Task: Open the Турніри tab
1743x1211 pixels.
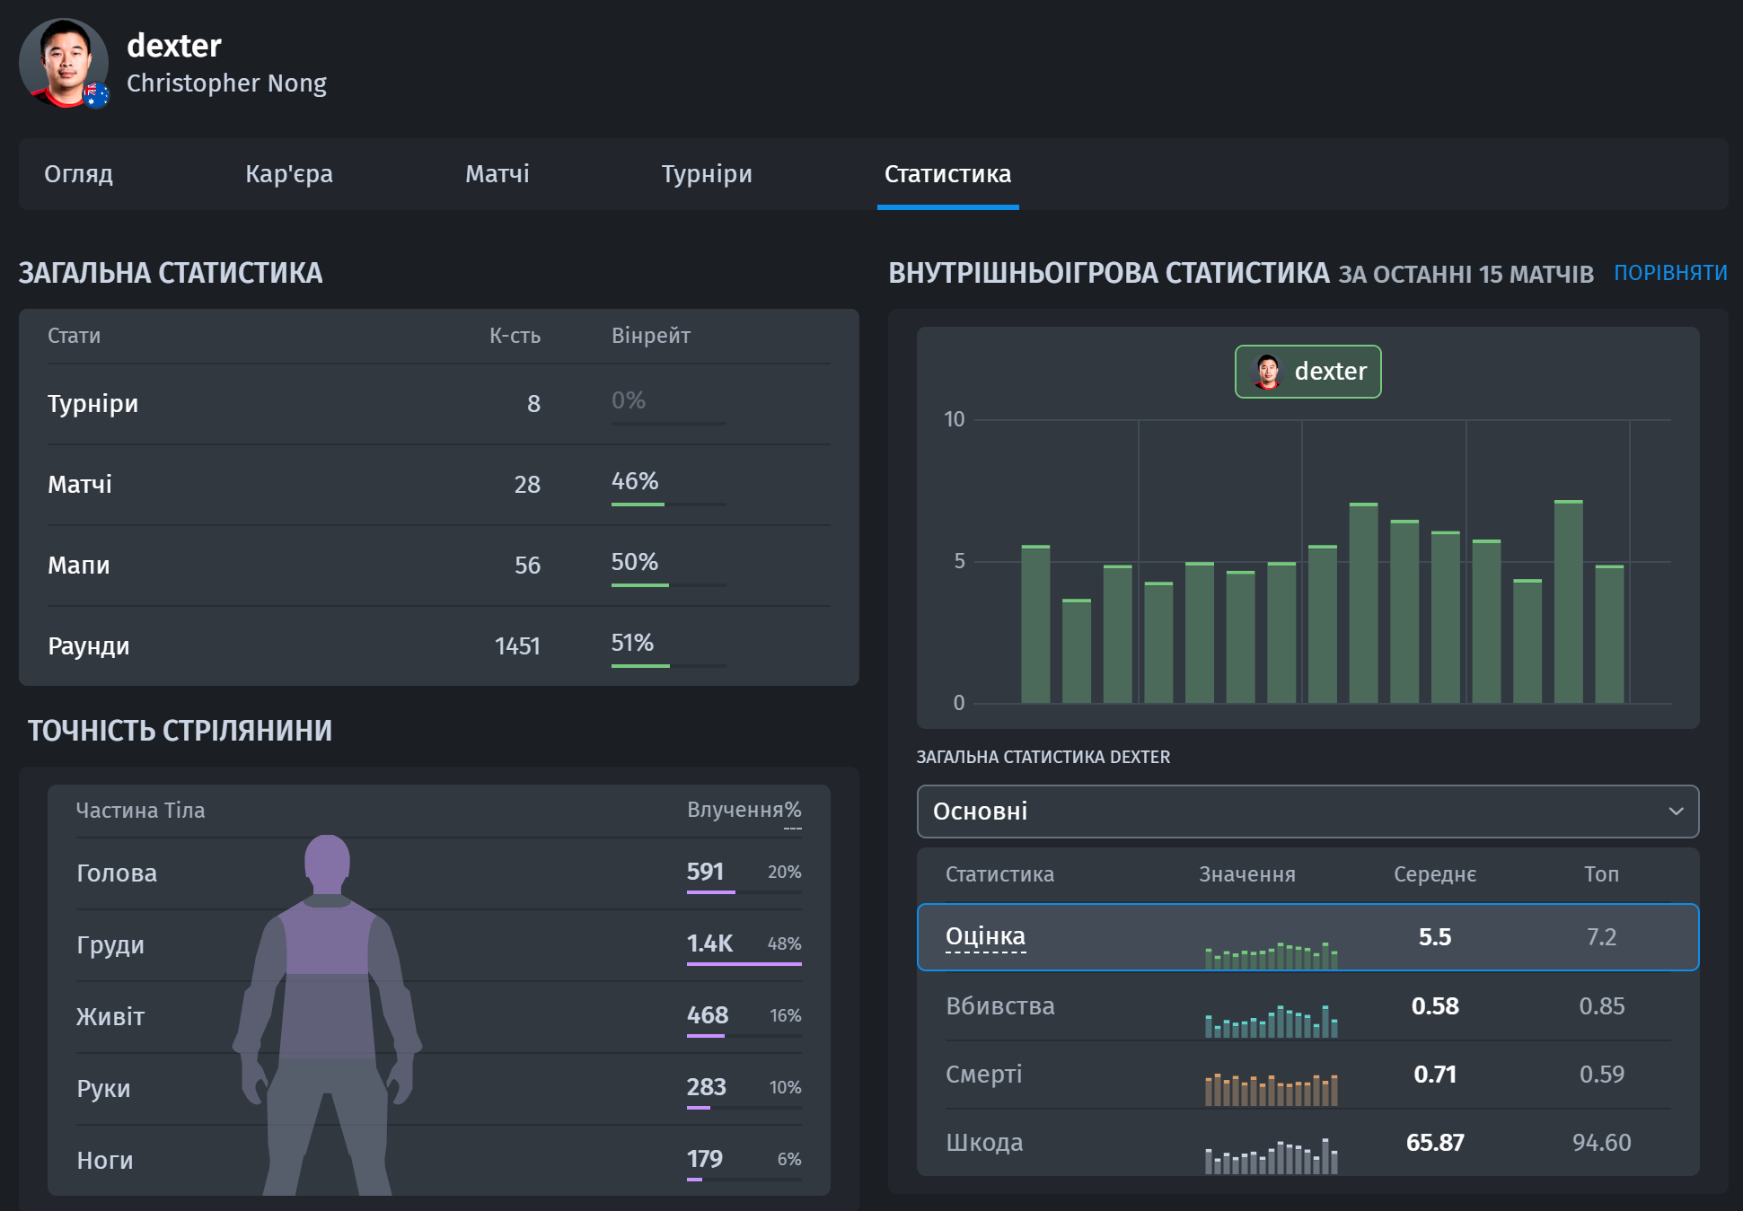Action: click(x=707, y=174)
